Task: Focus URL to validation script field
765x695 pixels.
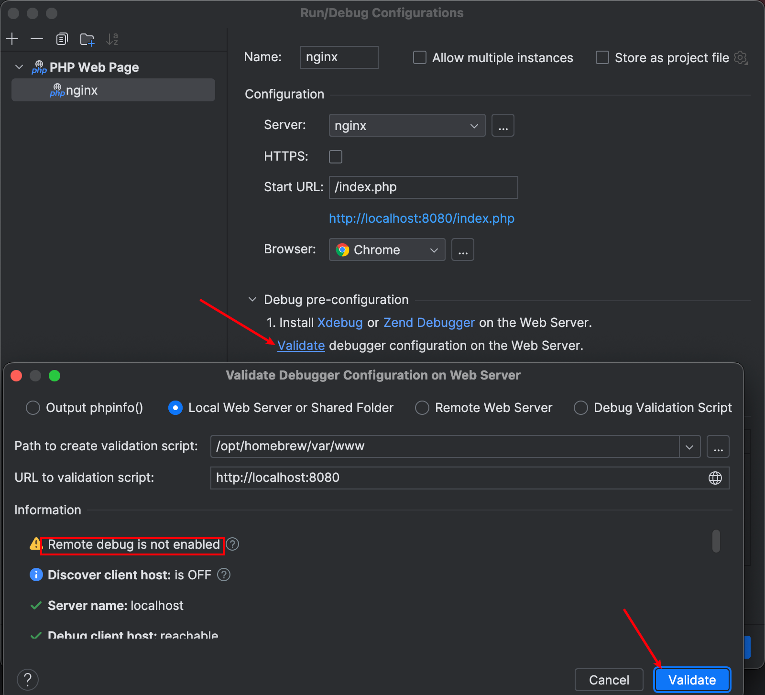Action: [x=470, y=478]
